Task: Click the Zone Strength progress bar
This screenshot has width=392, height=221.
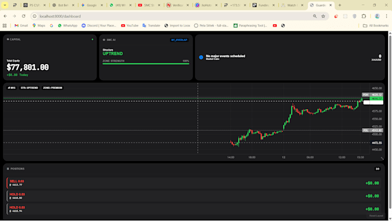Action: click(x=146, y=64)
